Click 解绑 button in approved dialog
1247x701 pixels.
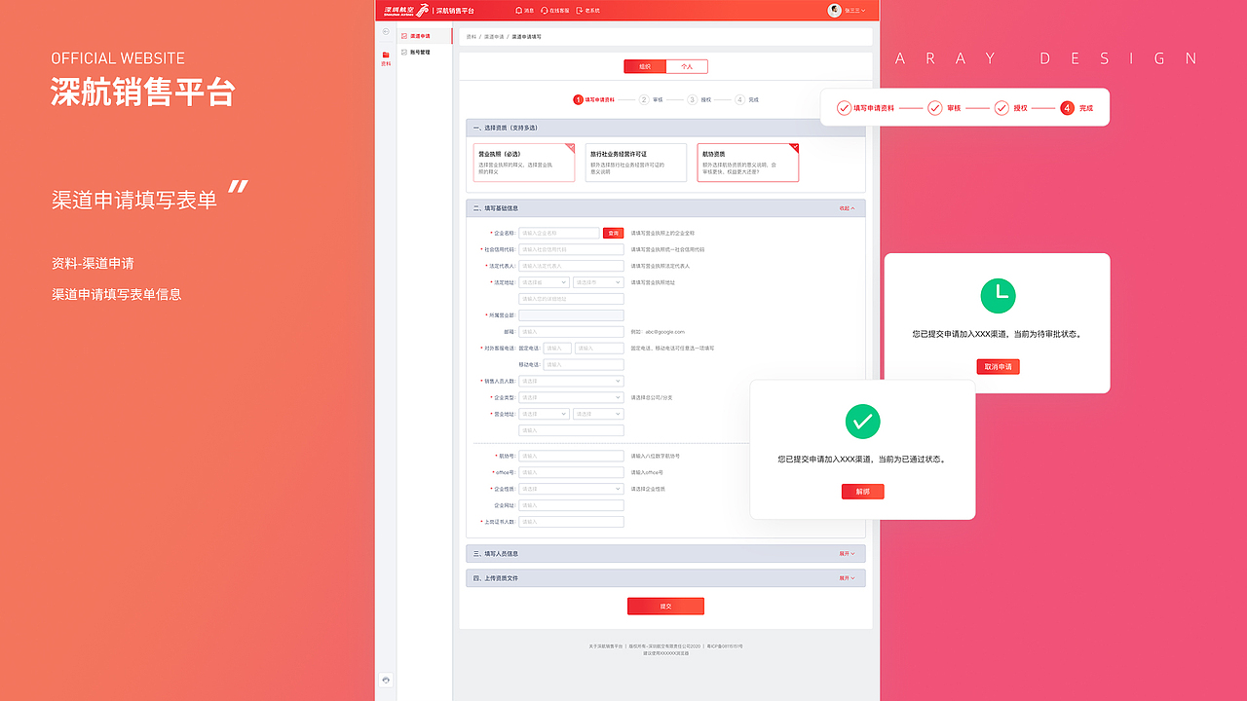tap(862, 492)
